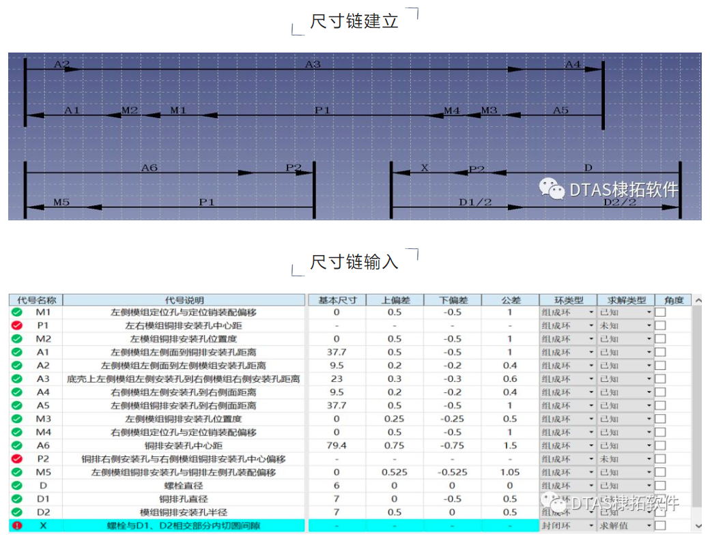Check the 角度 box on the X row
The image size is (710, 556).
pyautogui.click(x=659, y=525)
